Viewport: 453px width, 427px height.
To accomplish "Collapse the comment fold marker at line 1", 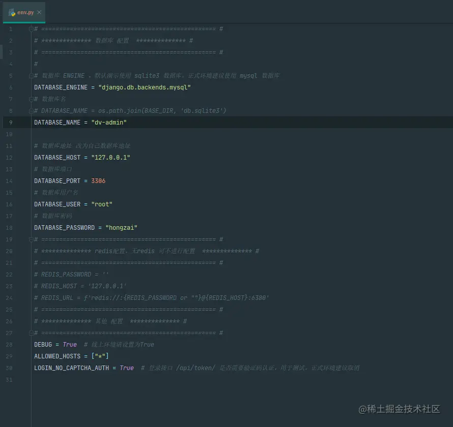I will pyautogui.click(x=31, y=29).
